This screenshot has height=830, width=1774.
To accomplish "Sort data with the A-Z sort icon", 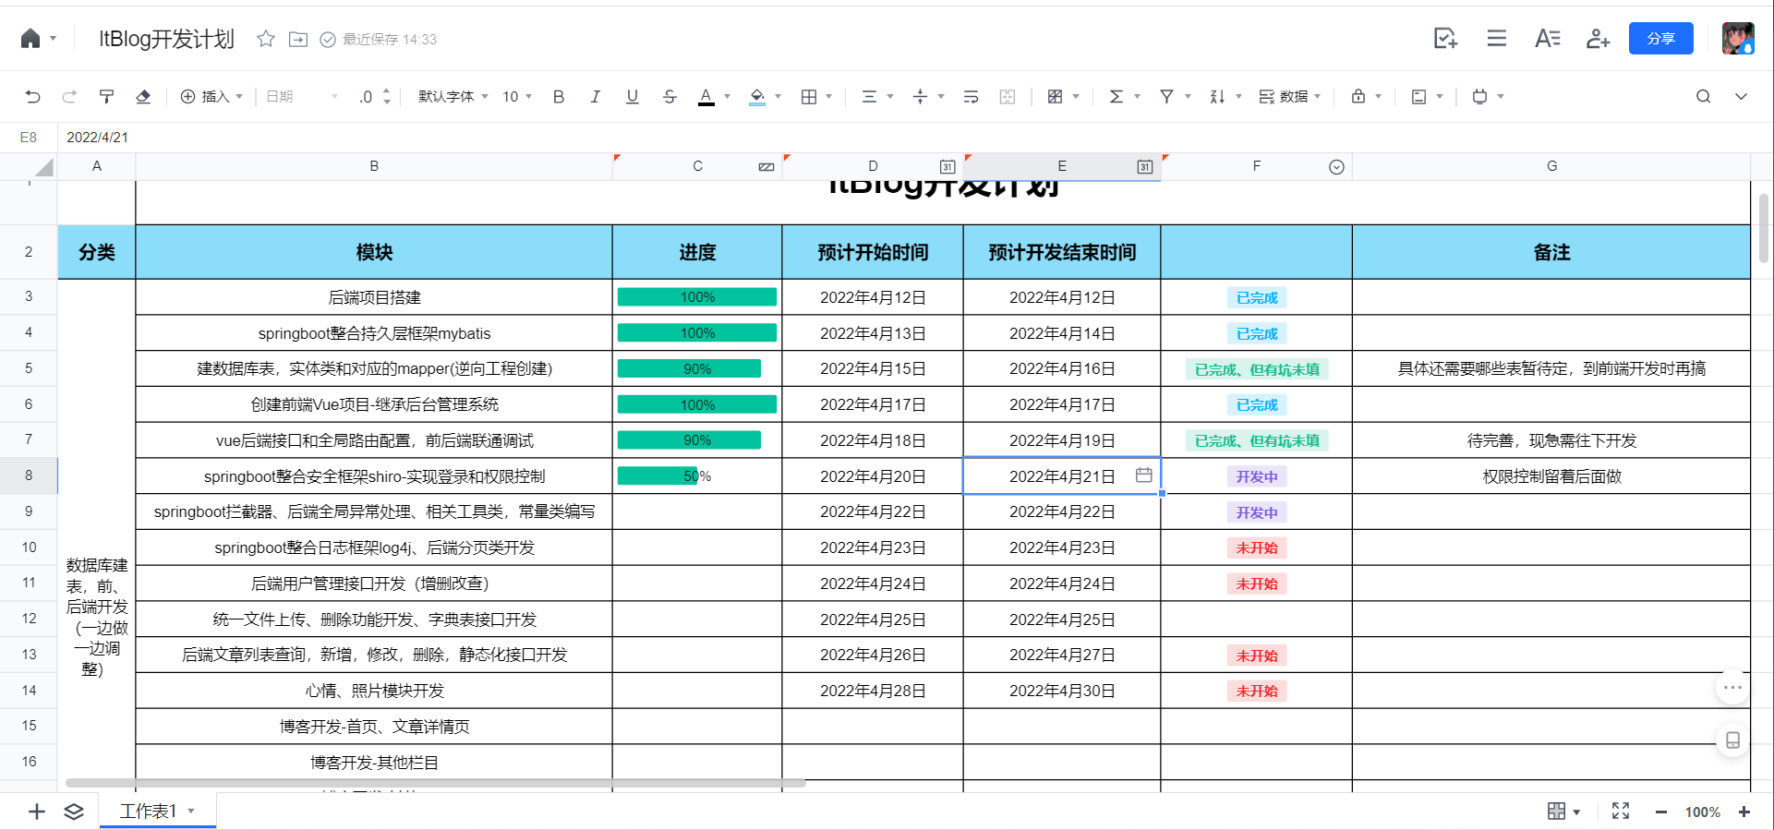I will click(1217, 96).
